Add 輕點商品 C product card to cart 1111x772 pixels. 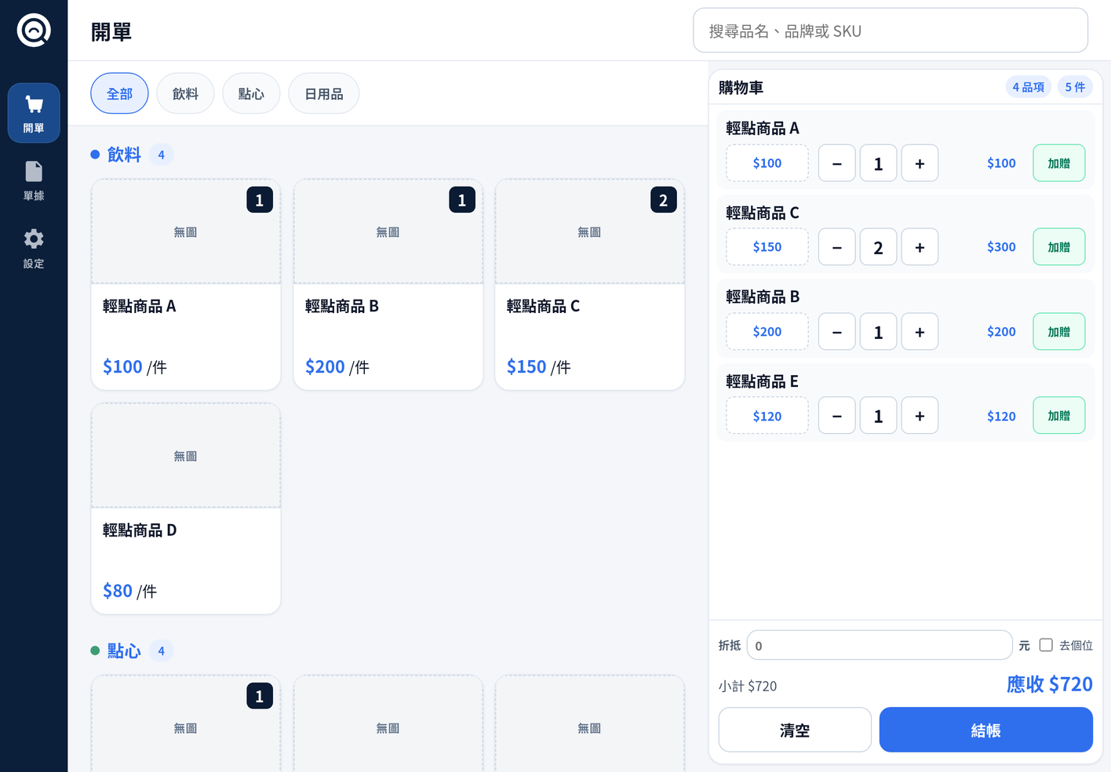pos(590,285)
